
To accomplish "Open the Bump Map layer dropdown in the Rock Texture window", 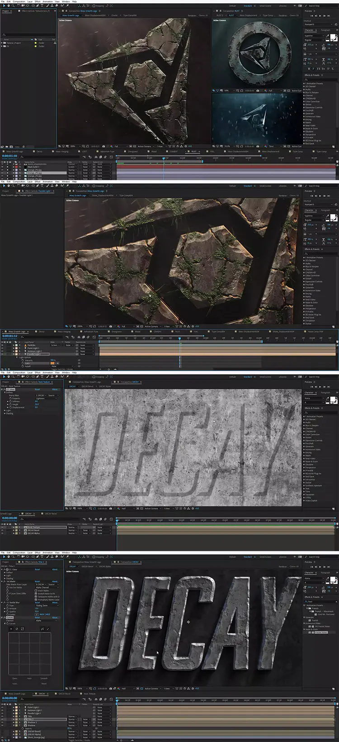I will click(41, 395).
